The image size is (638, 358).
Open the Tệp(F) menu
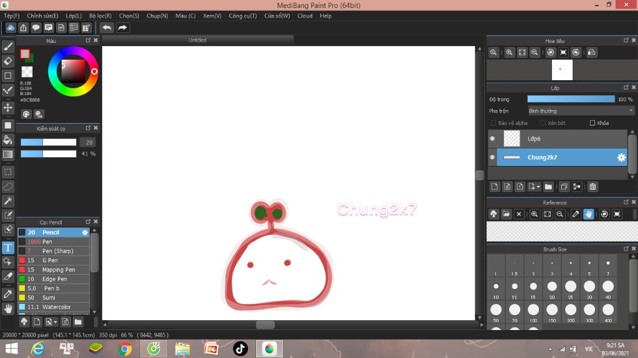pyautogui.click(x=11, y=16)
